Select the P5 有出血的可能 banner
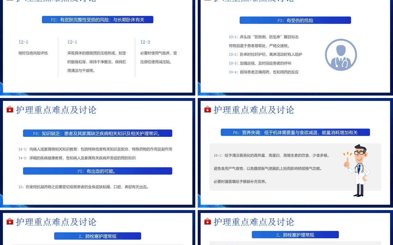The height and width of the screenshot is (245, 393). pos(98,171)
